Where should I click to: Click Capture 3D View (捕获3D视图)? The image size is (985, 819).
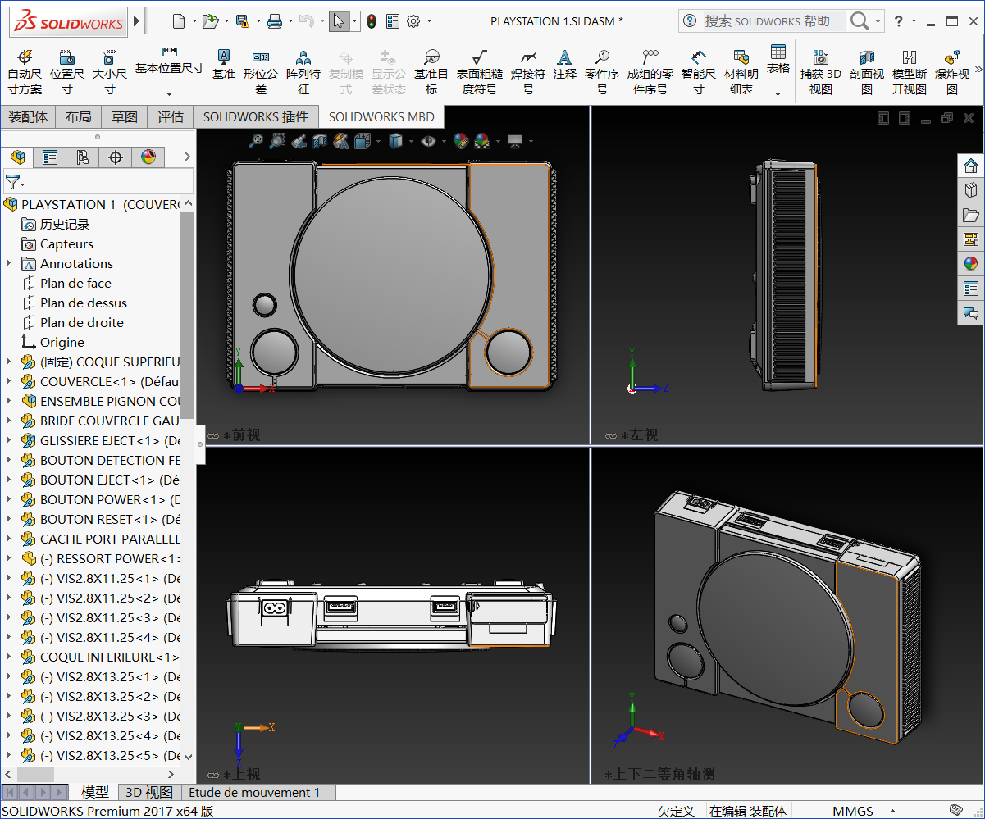pyautogui.click(x=821, y=71)
